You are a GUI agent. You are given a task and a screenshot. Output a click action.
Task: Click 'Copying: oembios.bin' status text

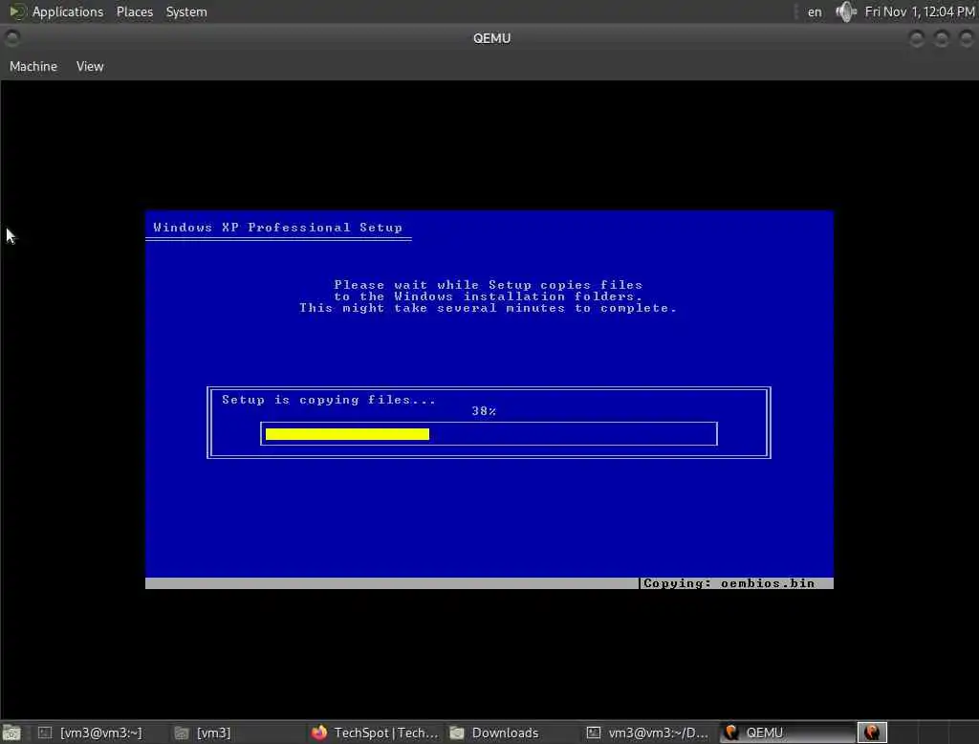click(729, 583)
